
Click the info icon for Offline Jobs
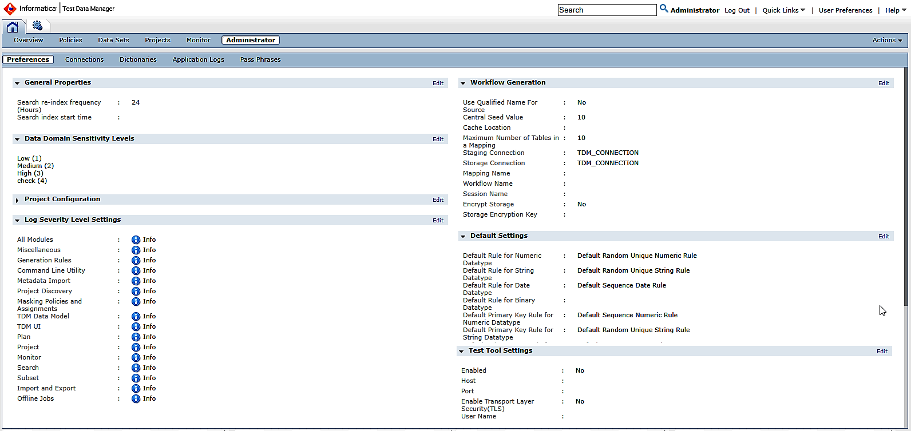click(136, 399)
